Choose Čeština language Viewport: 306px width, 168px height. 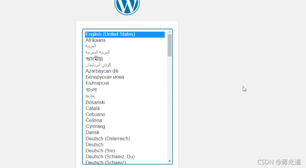pyautogui.click(x=94, y=120)
